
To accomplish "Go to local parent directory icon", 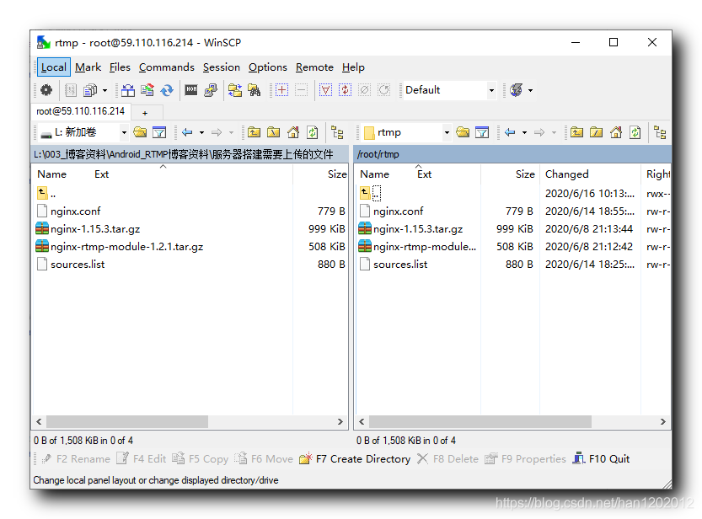I will coord(254,132).
